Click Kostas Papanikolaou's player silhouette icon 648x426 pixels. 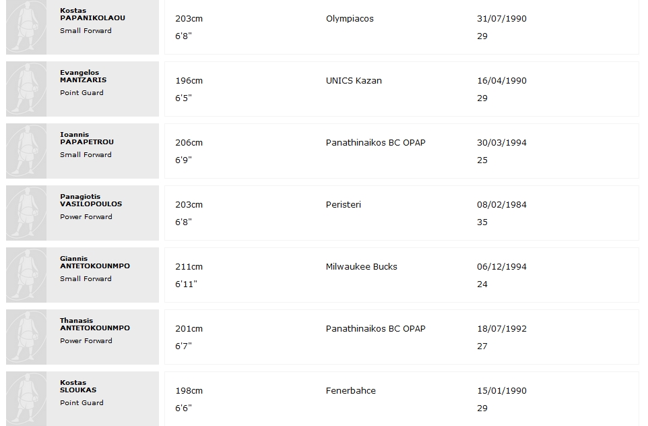point(26,27)
